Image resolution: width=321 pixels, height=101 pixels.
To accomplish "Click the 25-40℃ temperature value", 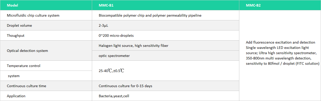I will pyautogui.click(x=111, y=71).
